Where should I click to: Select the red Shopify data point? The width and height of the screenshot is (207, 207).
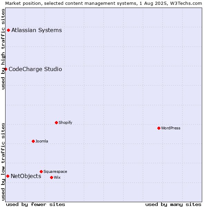pyautogui.click(x=56, y=122)
